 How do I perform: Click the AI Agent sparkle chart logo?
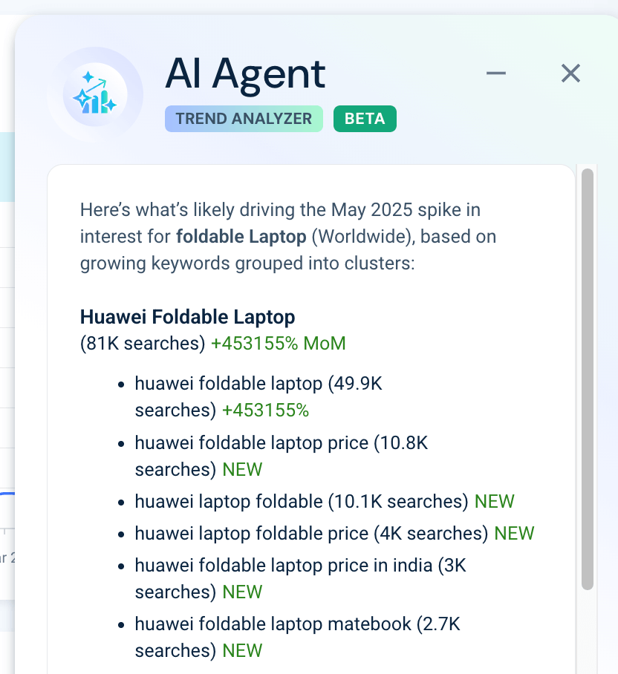pyautogui.click(x=97, y=93)
